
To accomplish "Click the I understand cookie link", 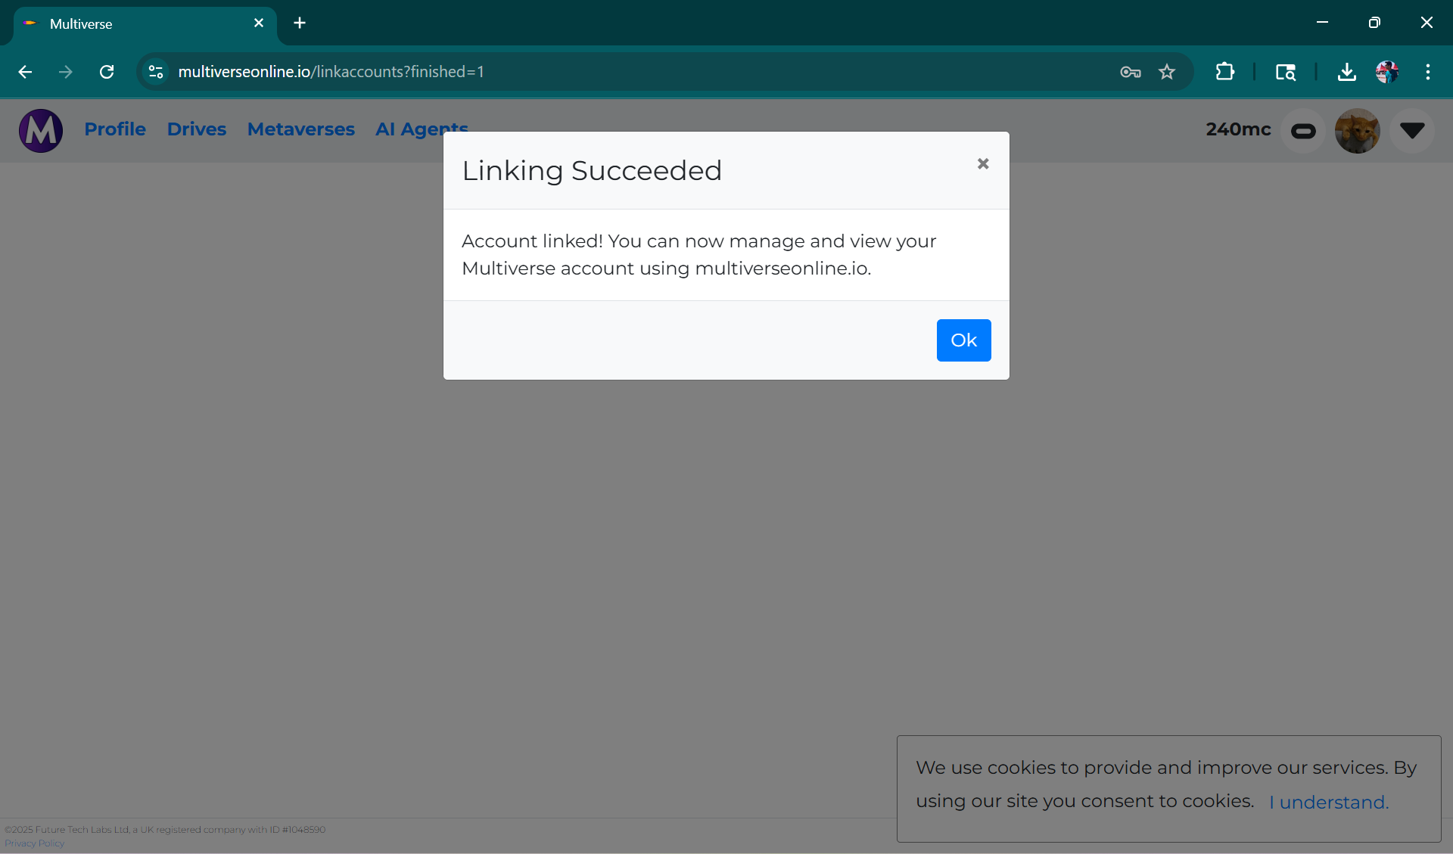I will [x=1328, y=802].
